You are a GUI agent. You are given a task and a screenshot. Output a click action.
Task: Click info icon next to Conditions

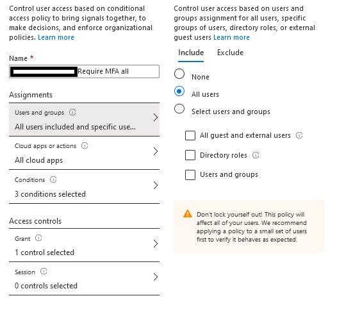coord(53,179)
